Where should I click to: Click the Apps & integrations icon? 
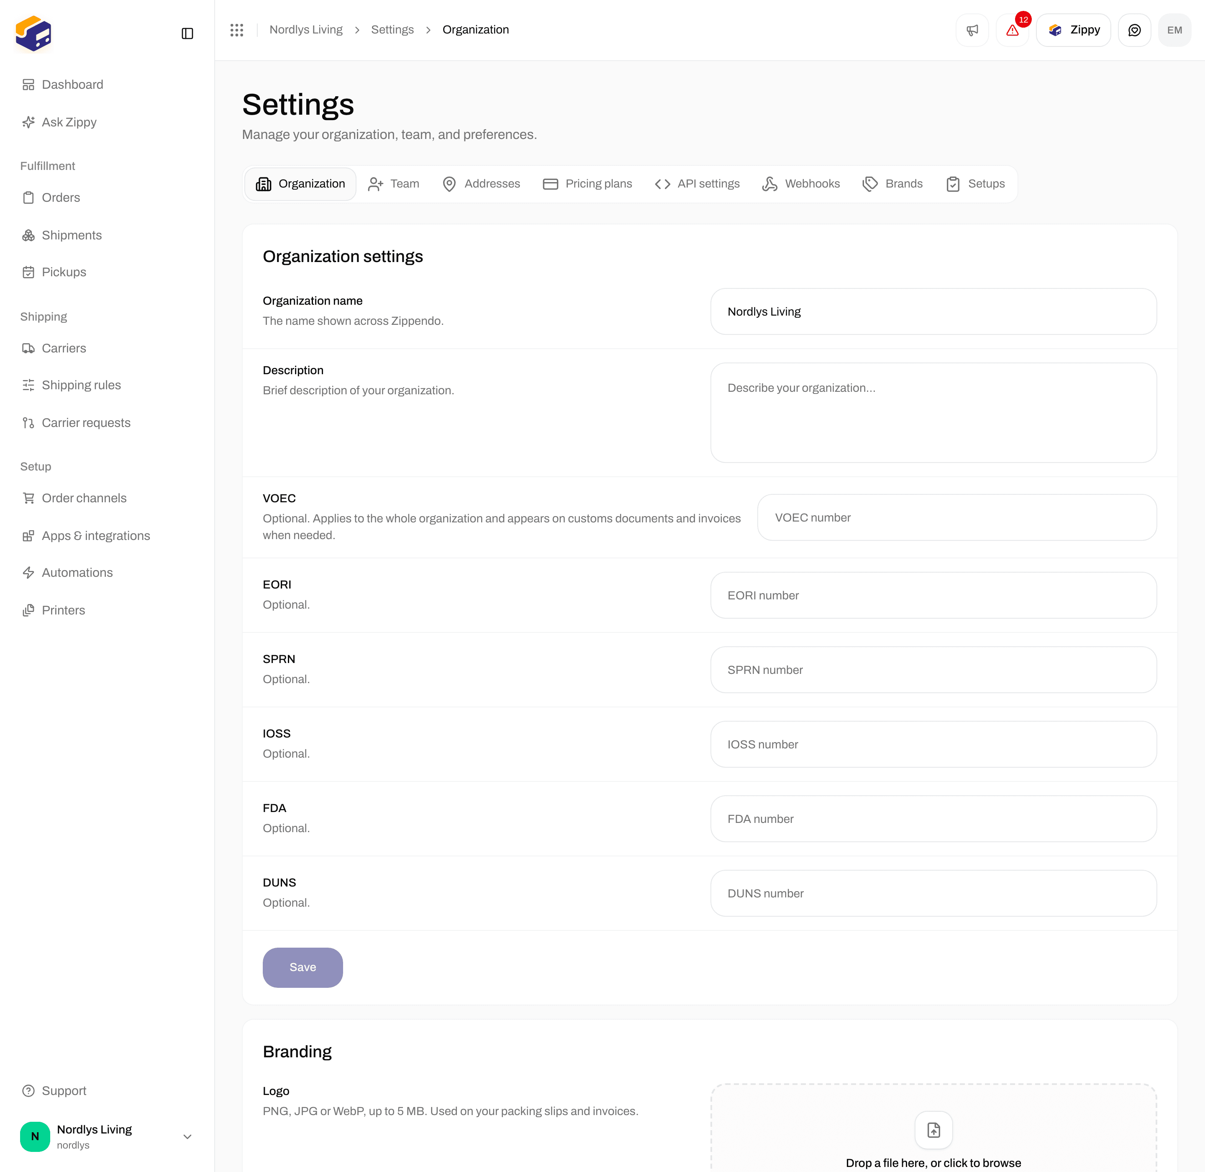tap(28, 536)
